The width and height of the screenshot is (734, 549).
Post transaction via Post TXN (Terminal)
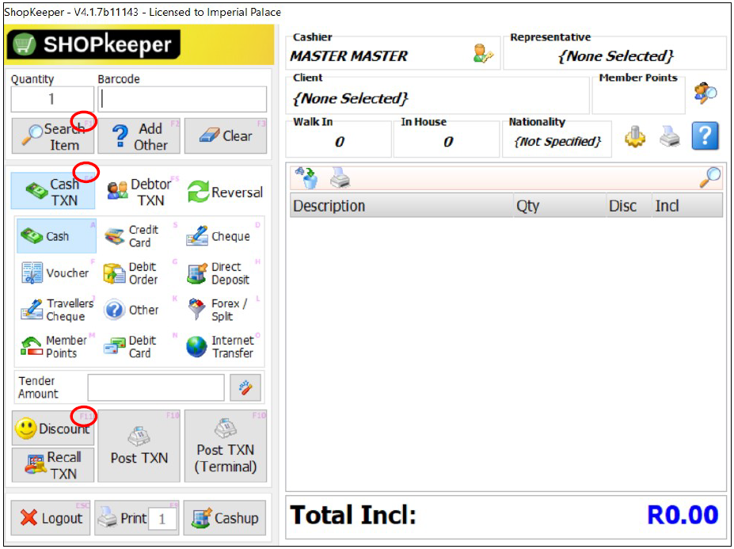[x=226, y=446]
